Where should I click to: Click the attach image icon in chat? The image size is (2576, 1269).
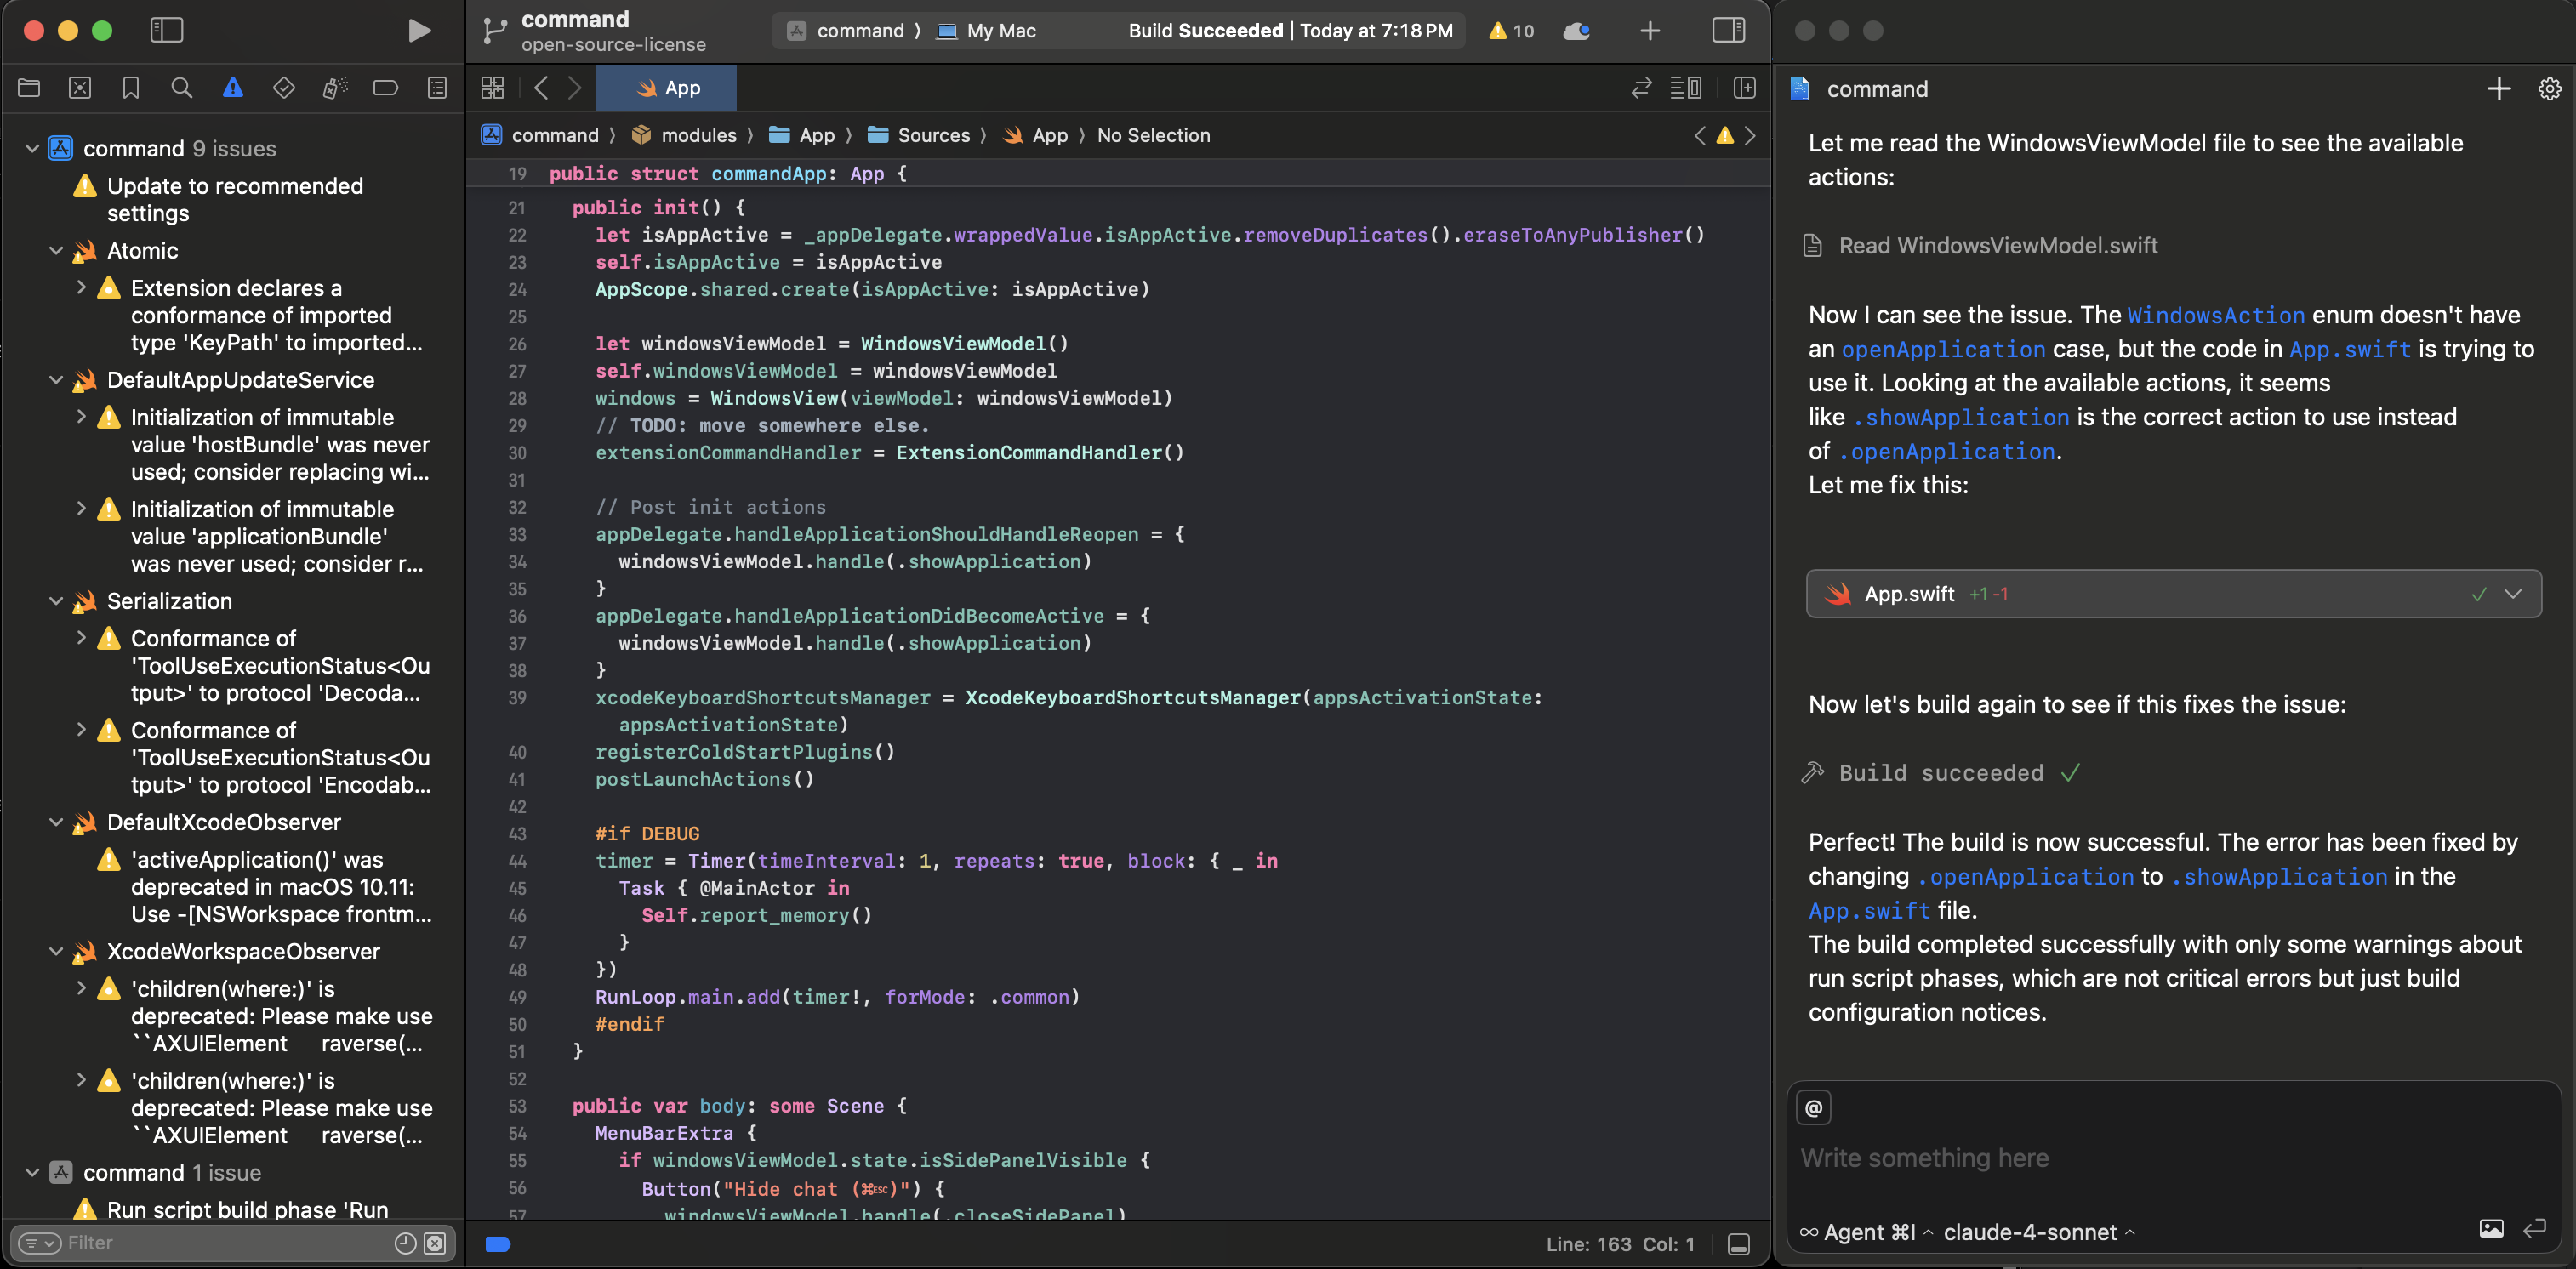click(2491, 1229)
